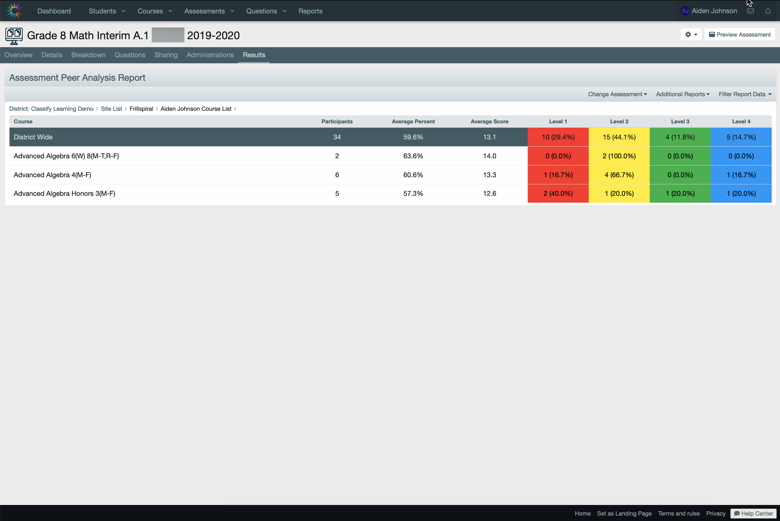
Task: Click the Set as Landing Page link
Action: (x=624, y=513)
